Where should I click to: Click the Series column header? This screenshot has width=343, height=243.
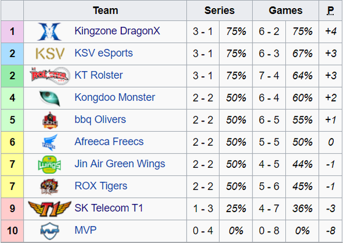point(220,10)
